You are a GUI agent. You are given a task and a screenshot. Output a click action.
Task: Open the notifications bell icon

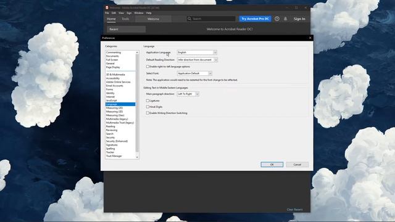pos(285,19)
